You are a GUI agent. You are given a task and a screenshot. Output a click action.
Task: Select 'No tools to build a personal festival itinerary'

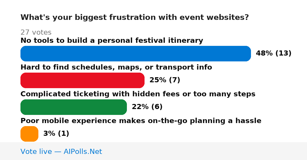tap(112, 41)
